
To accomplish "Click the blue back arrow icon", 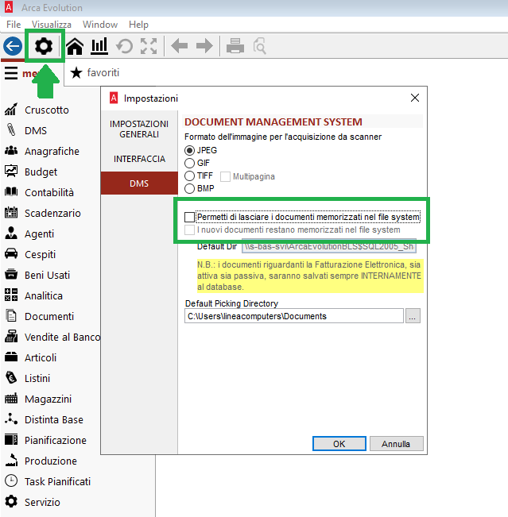I will point(12,47).
